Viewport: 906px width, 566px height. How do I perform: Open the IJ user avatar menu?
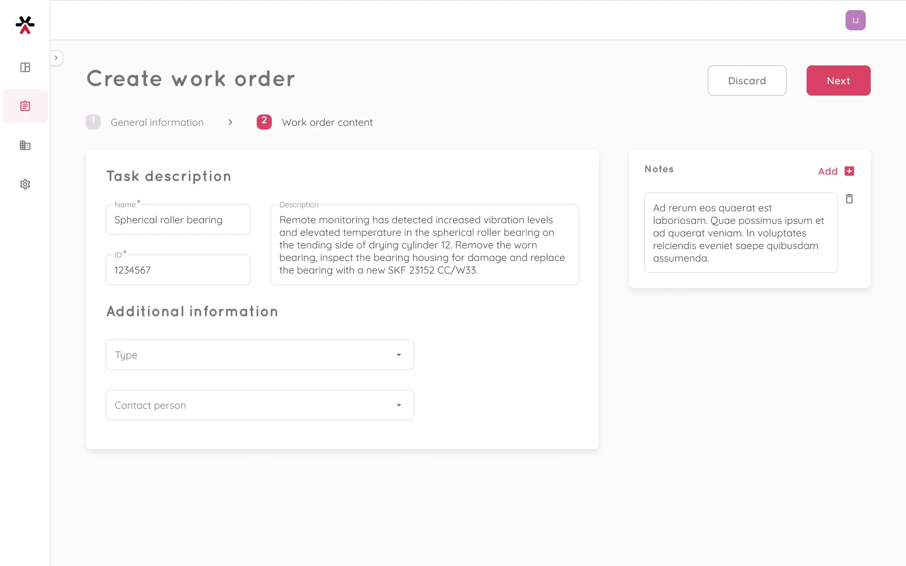coord(856,20)
